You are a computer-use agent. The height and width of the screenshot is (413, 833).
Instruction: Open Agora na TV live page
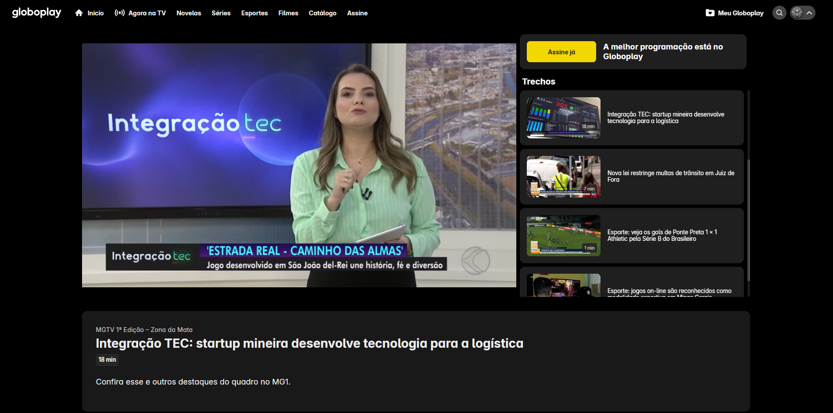(x=147, y=13)
